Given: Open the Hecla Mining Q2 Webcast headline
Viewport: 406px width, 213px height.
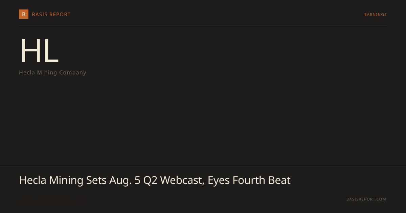Looking at the screenshot, I should click(x=155, y=180).
